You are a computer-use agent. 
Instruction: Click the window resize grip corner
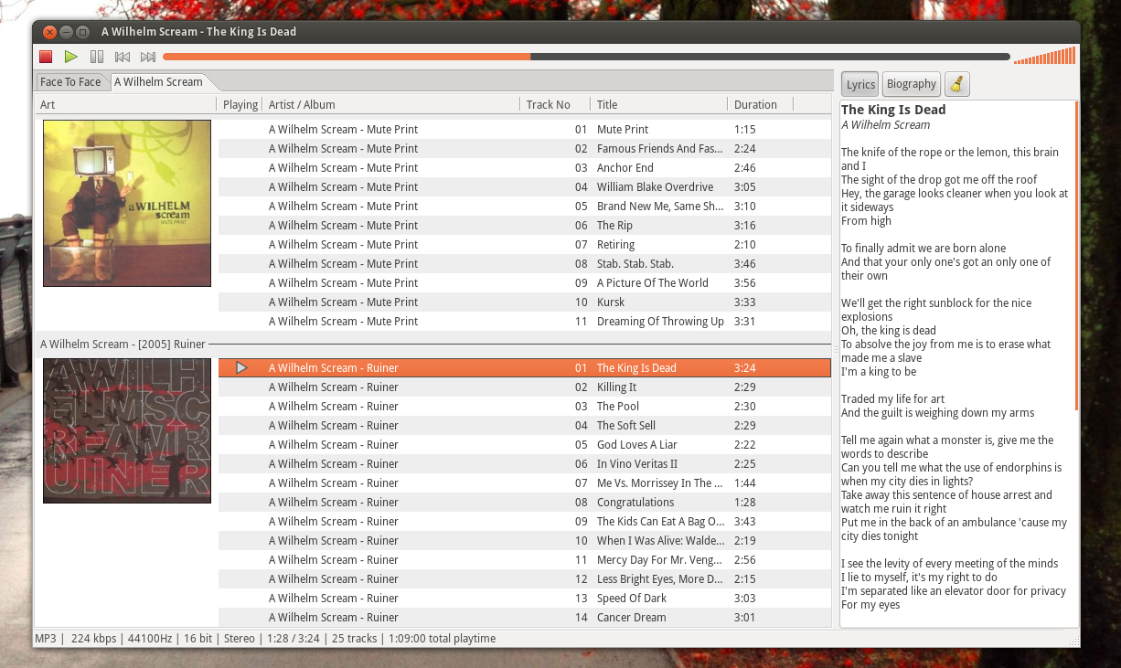(1074, 641)
